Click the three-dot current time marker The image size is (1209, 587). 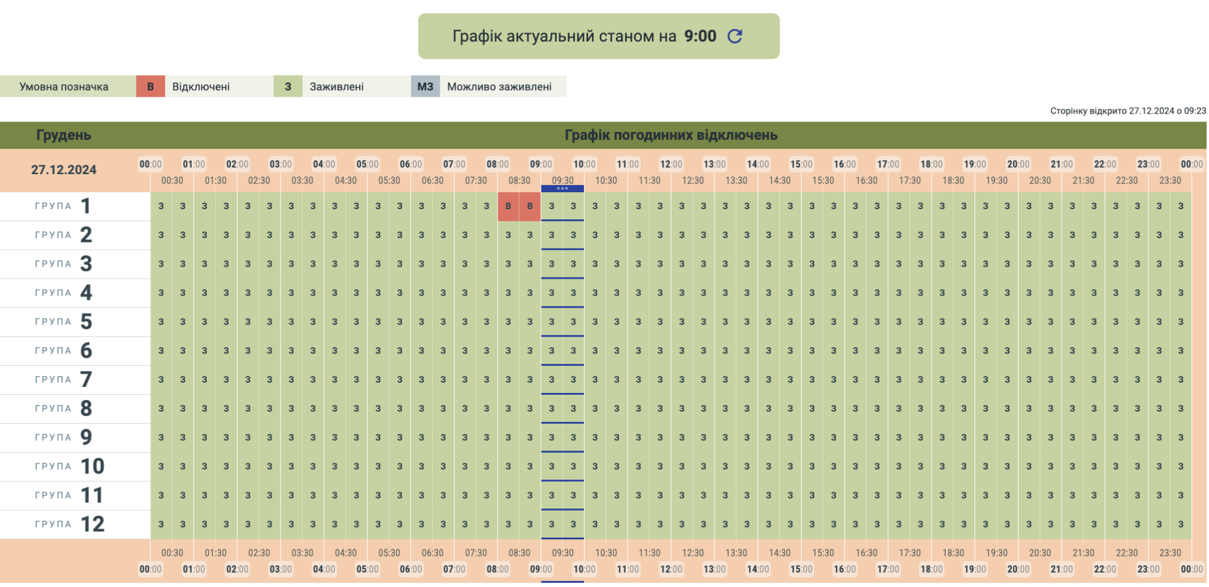coord(562,189)
